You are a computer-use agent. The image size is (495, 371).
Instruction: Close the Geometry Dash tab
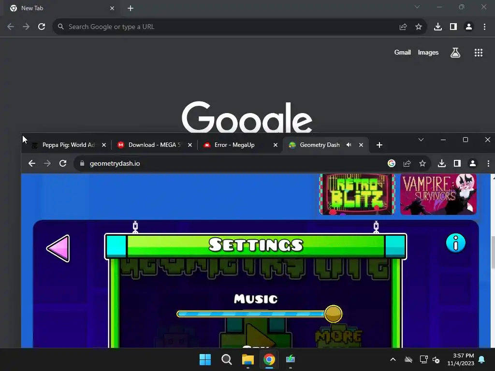[x=361, y=145]
